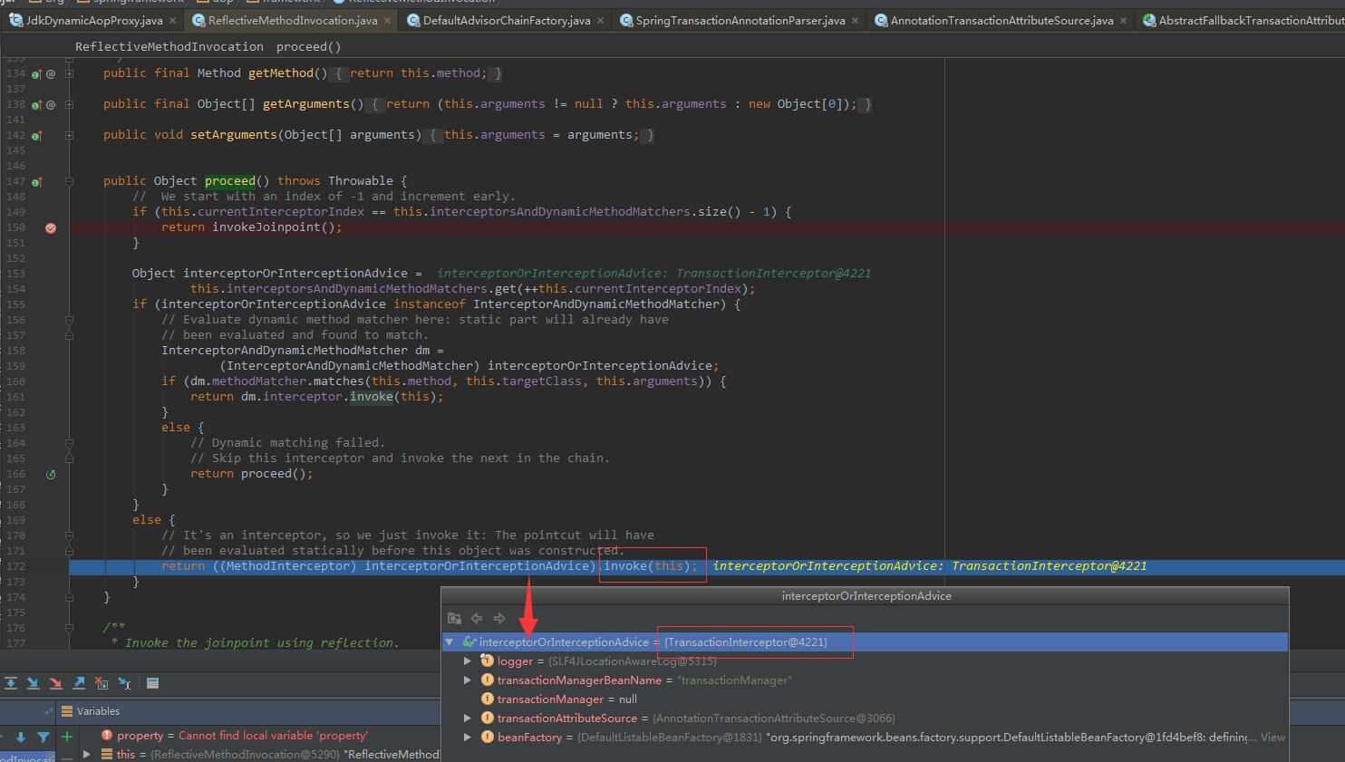The image size is (1345, 762).
Task: Click Set Value icon in popup toolbar
Action: [454, 618]
